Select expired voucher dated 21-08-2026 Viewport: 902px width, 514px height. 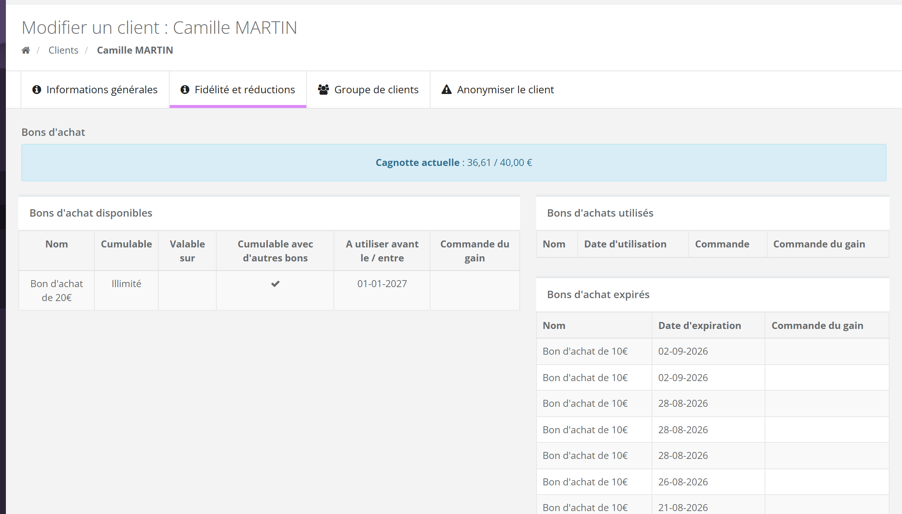click(712, 507)
